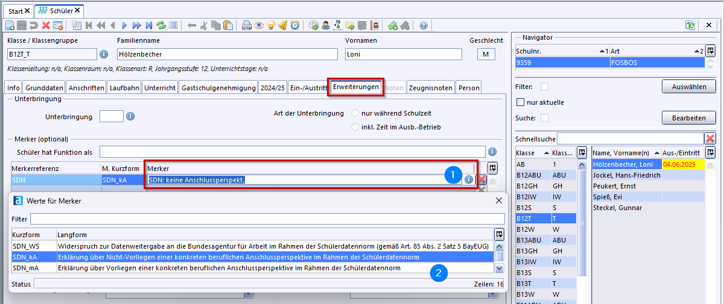
Task: Click the light bulb icon
Action: tap(271, 25)
